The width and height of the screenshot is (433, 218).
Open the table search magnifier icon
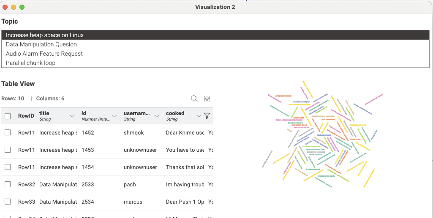pyautogui.click(x=194, y=99)
